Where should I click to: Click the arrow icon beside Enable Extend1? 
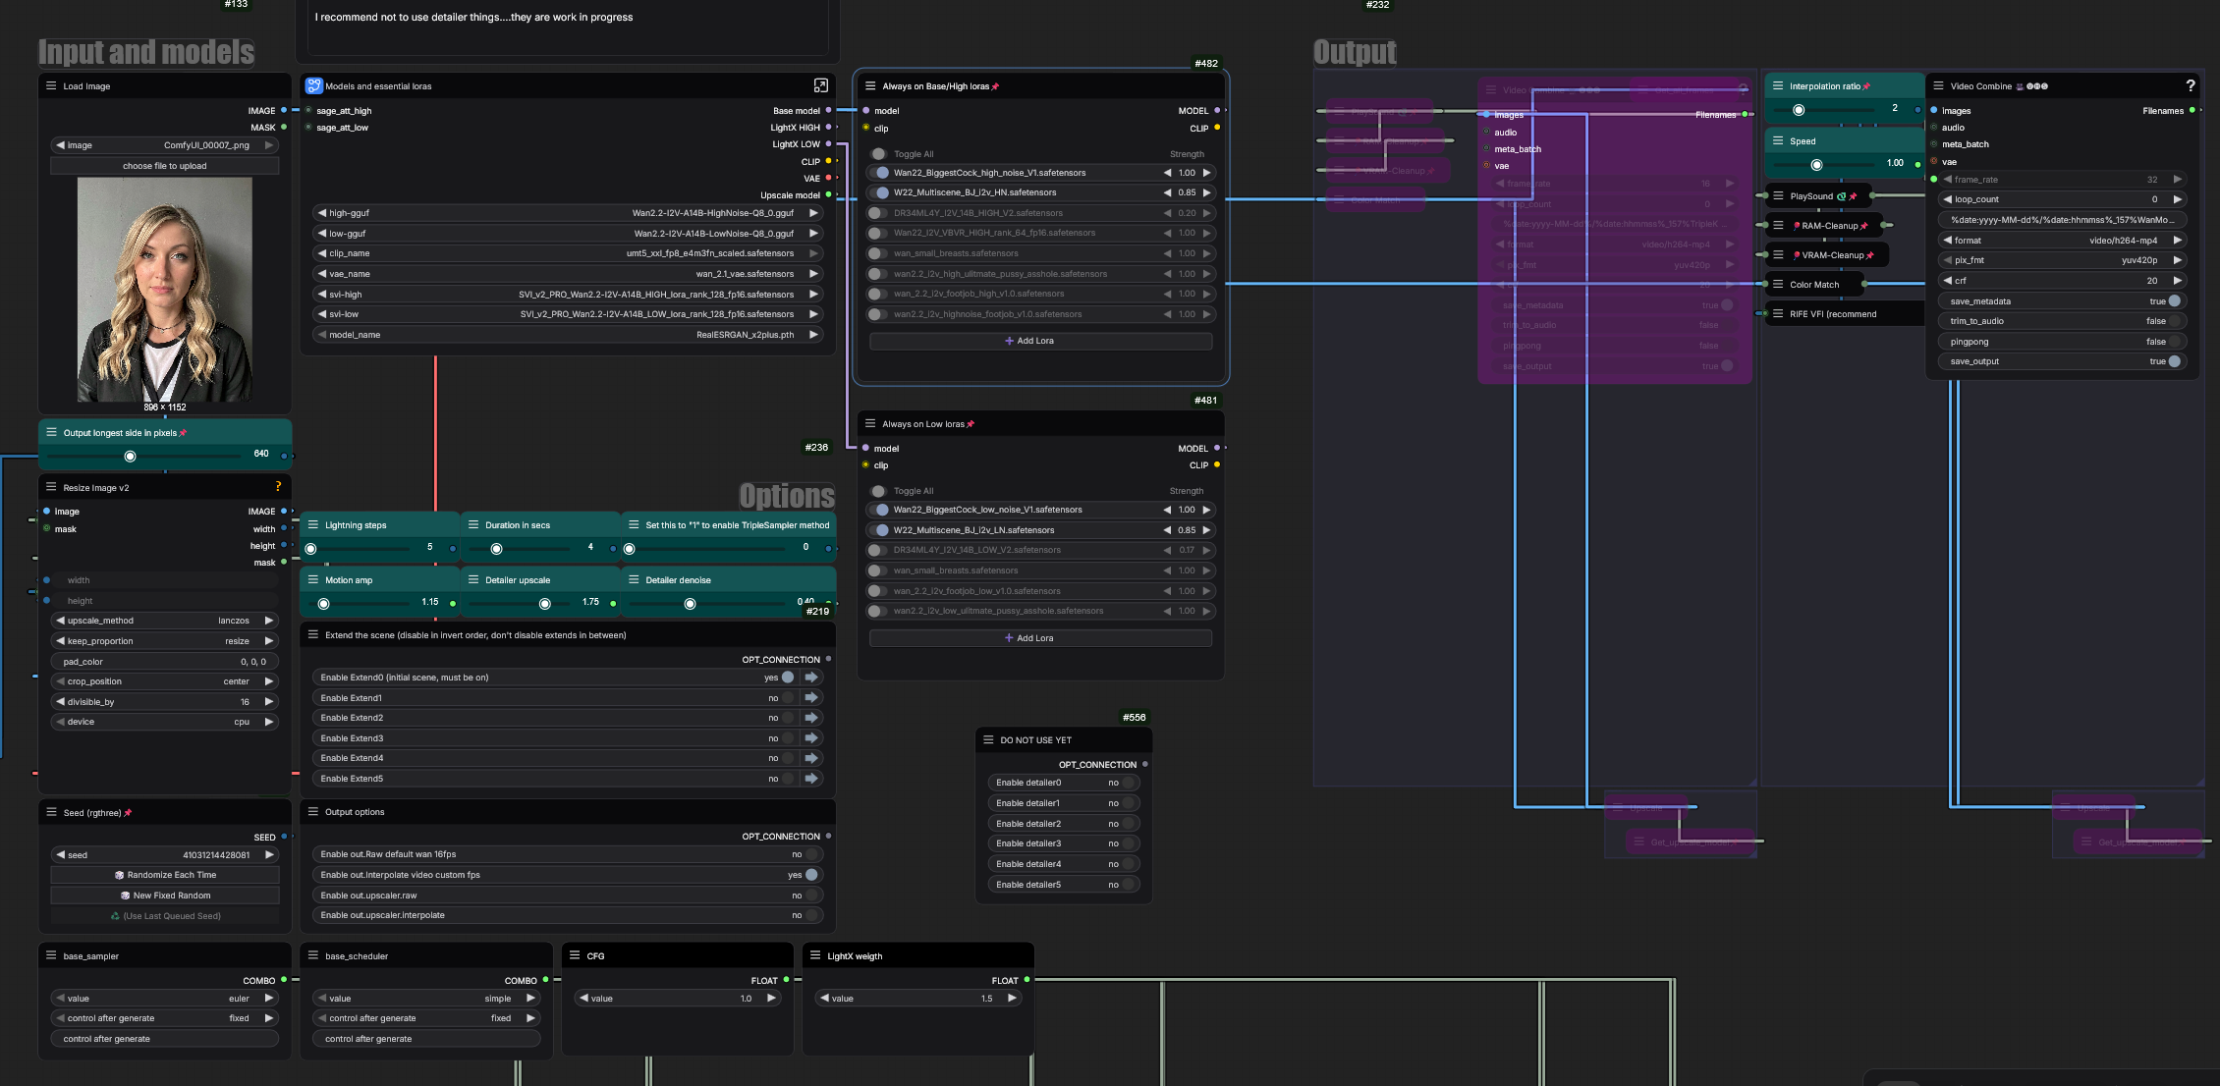tap(811, 698)
